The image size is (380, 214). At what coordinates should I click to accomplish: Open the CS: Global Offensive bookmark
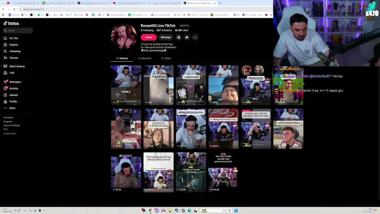pos(116,15)
